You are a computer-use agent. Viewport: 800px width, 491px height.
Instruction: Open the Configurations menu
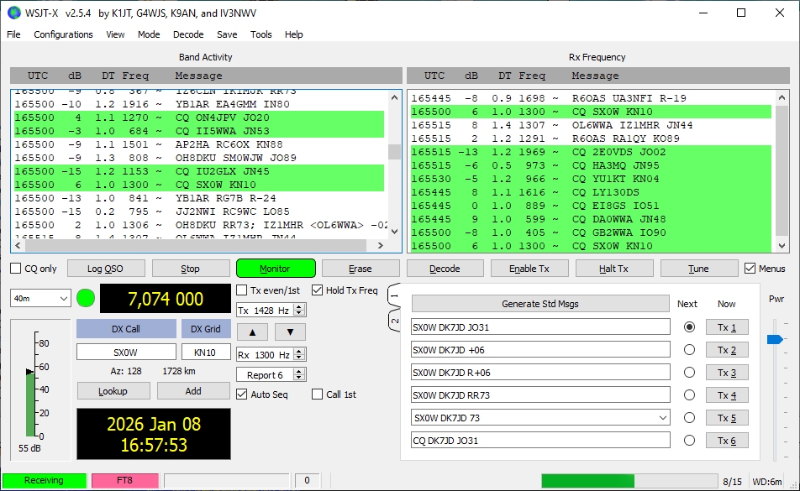63,34
